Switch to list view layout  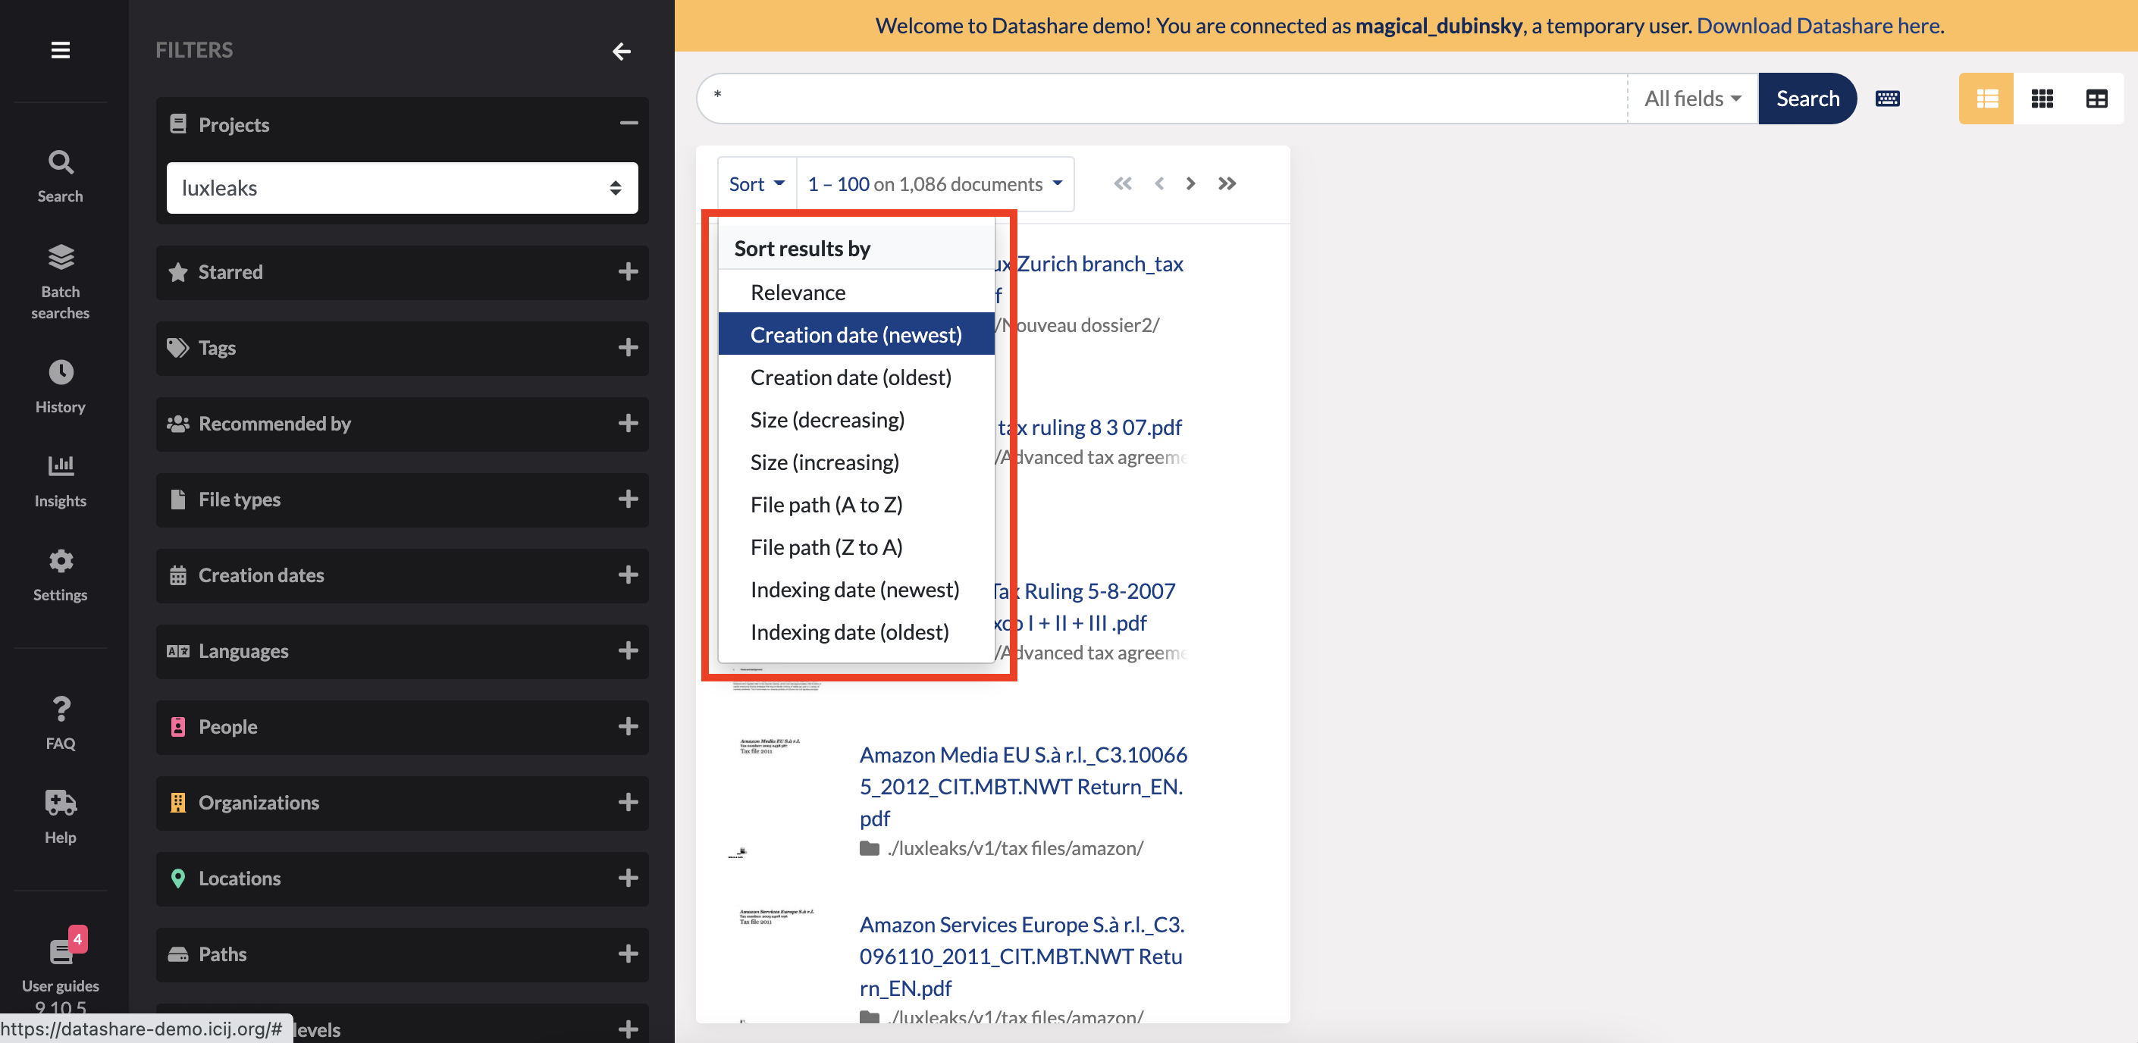coord(1987,99)
